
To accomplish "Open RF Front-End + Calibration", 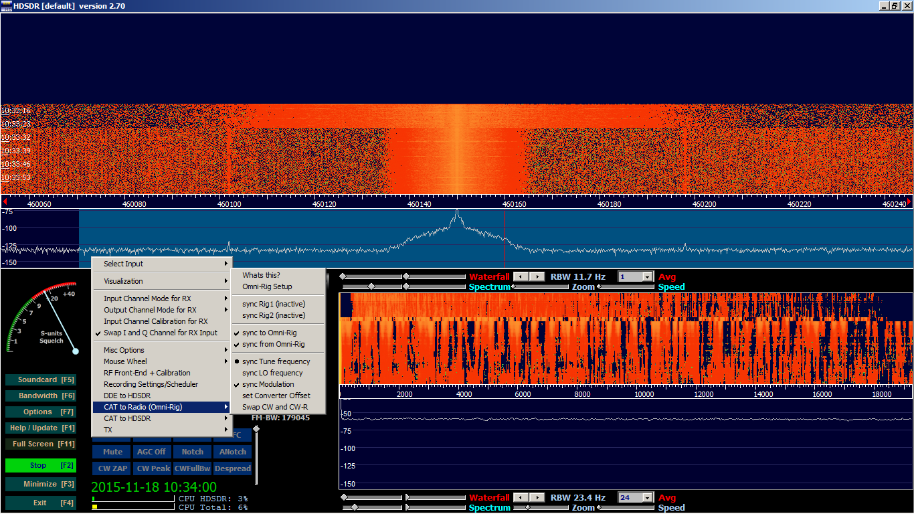I will [x=161, y=373].
